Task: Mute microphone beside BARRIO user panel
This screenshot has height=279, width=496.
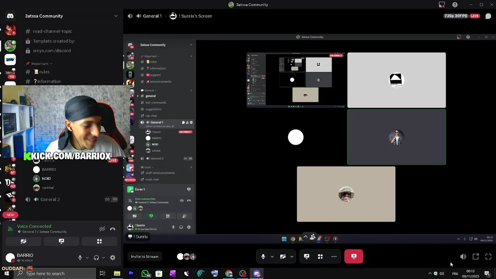Action: (x=80, y=258)
